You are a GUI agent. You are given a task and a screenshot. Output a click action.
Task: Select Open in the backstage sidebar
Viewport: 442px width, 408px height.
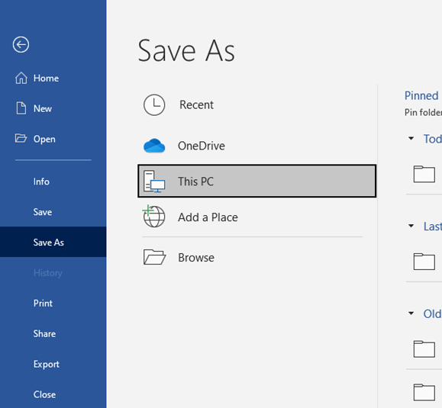click(x=53, y=139)
